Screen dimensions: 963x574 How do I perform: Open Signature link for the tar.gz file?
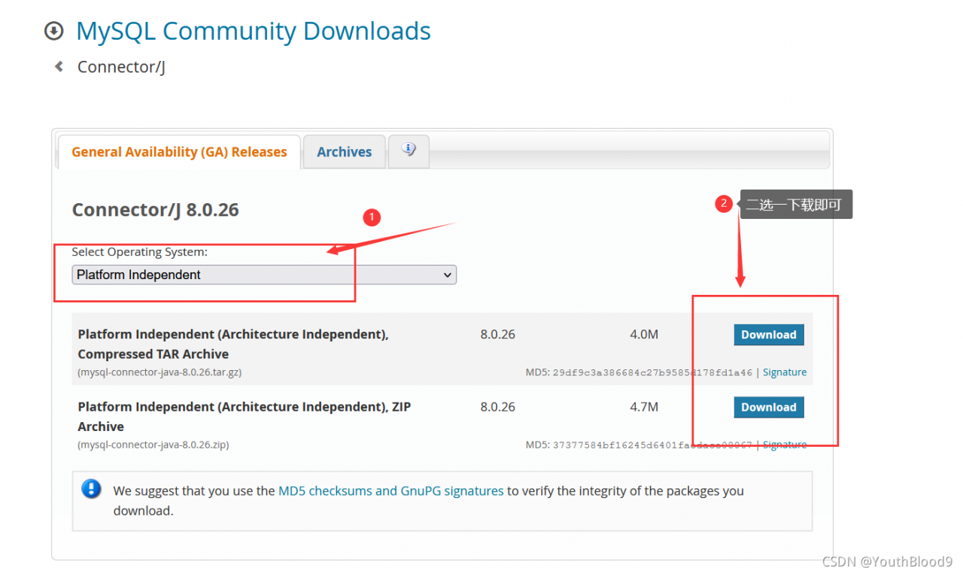pos(785,372)
